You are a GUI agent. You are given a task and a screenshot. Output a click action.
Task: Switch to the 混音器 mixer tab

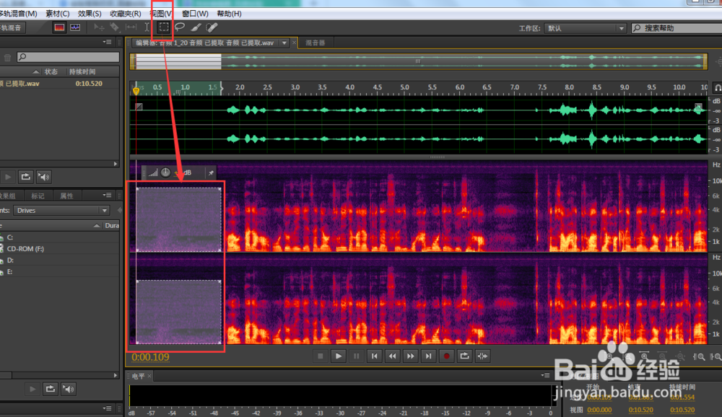pos(315,43)
